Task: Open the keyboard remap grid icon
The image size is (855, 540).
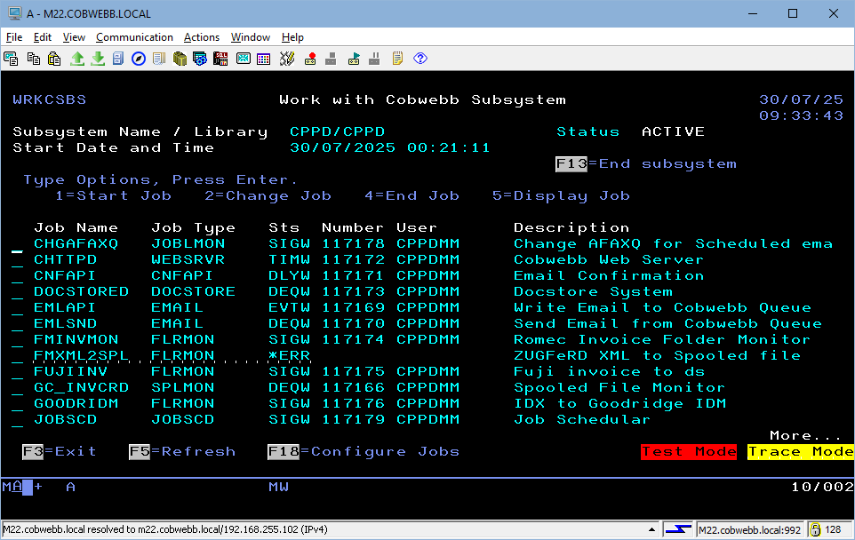Action: click(263, 59)
